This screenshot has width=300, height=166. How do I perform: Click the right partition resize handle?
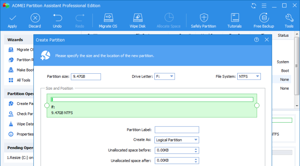257,105
